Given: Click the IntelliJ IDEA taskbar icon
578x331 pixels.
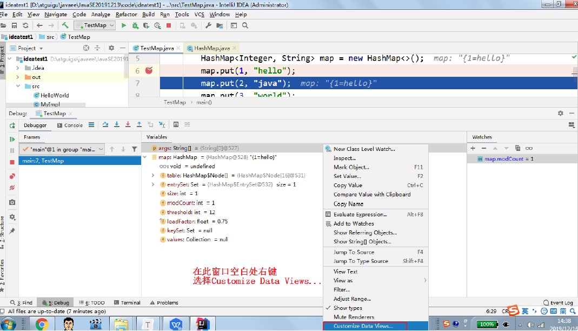Looking at the screenshot, I should 202,324.
